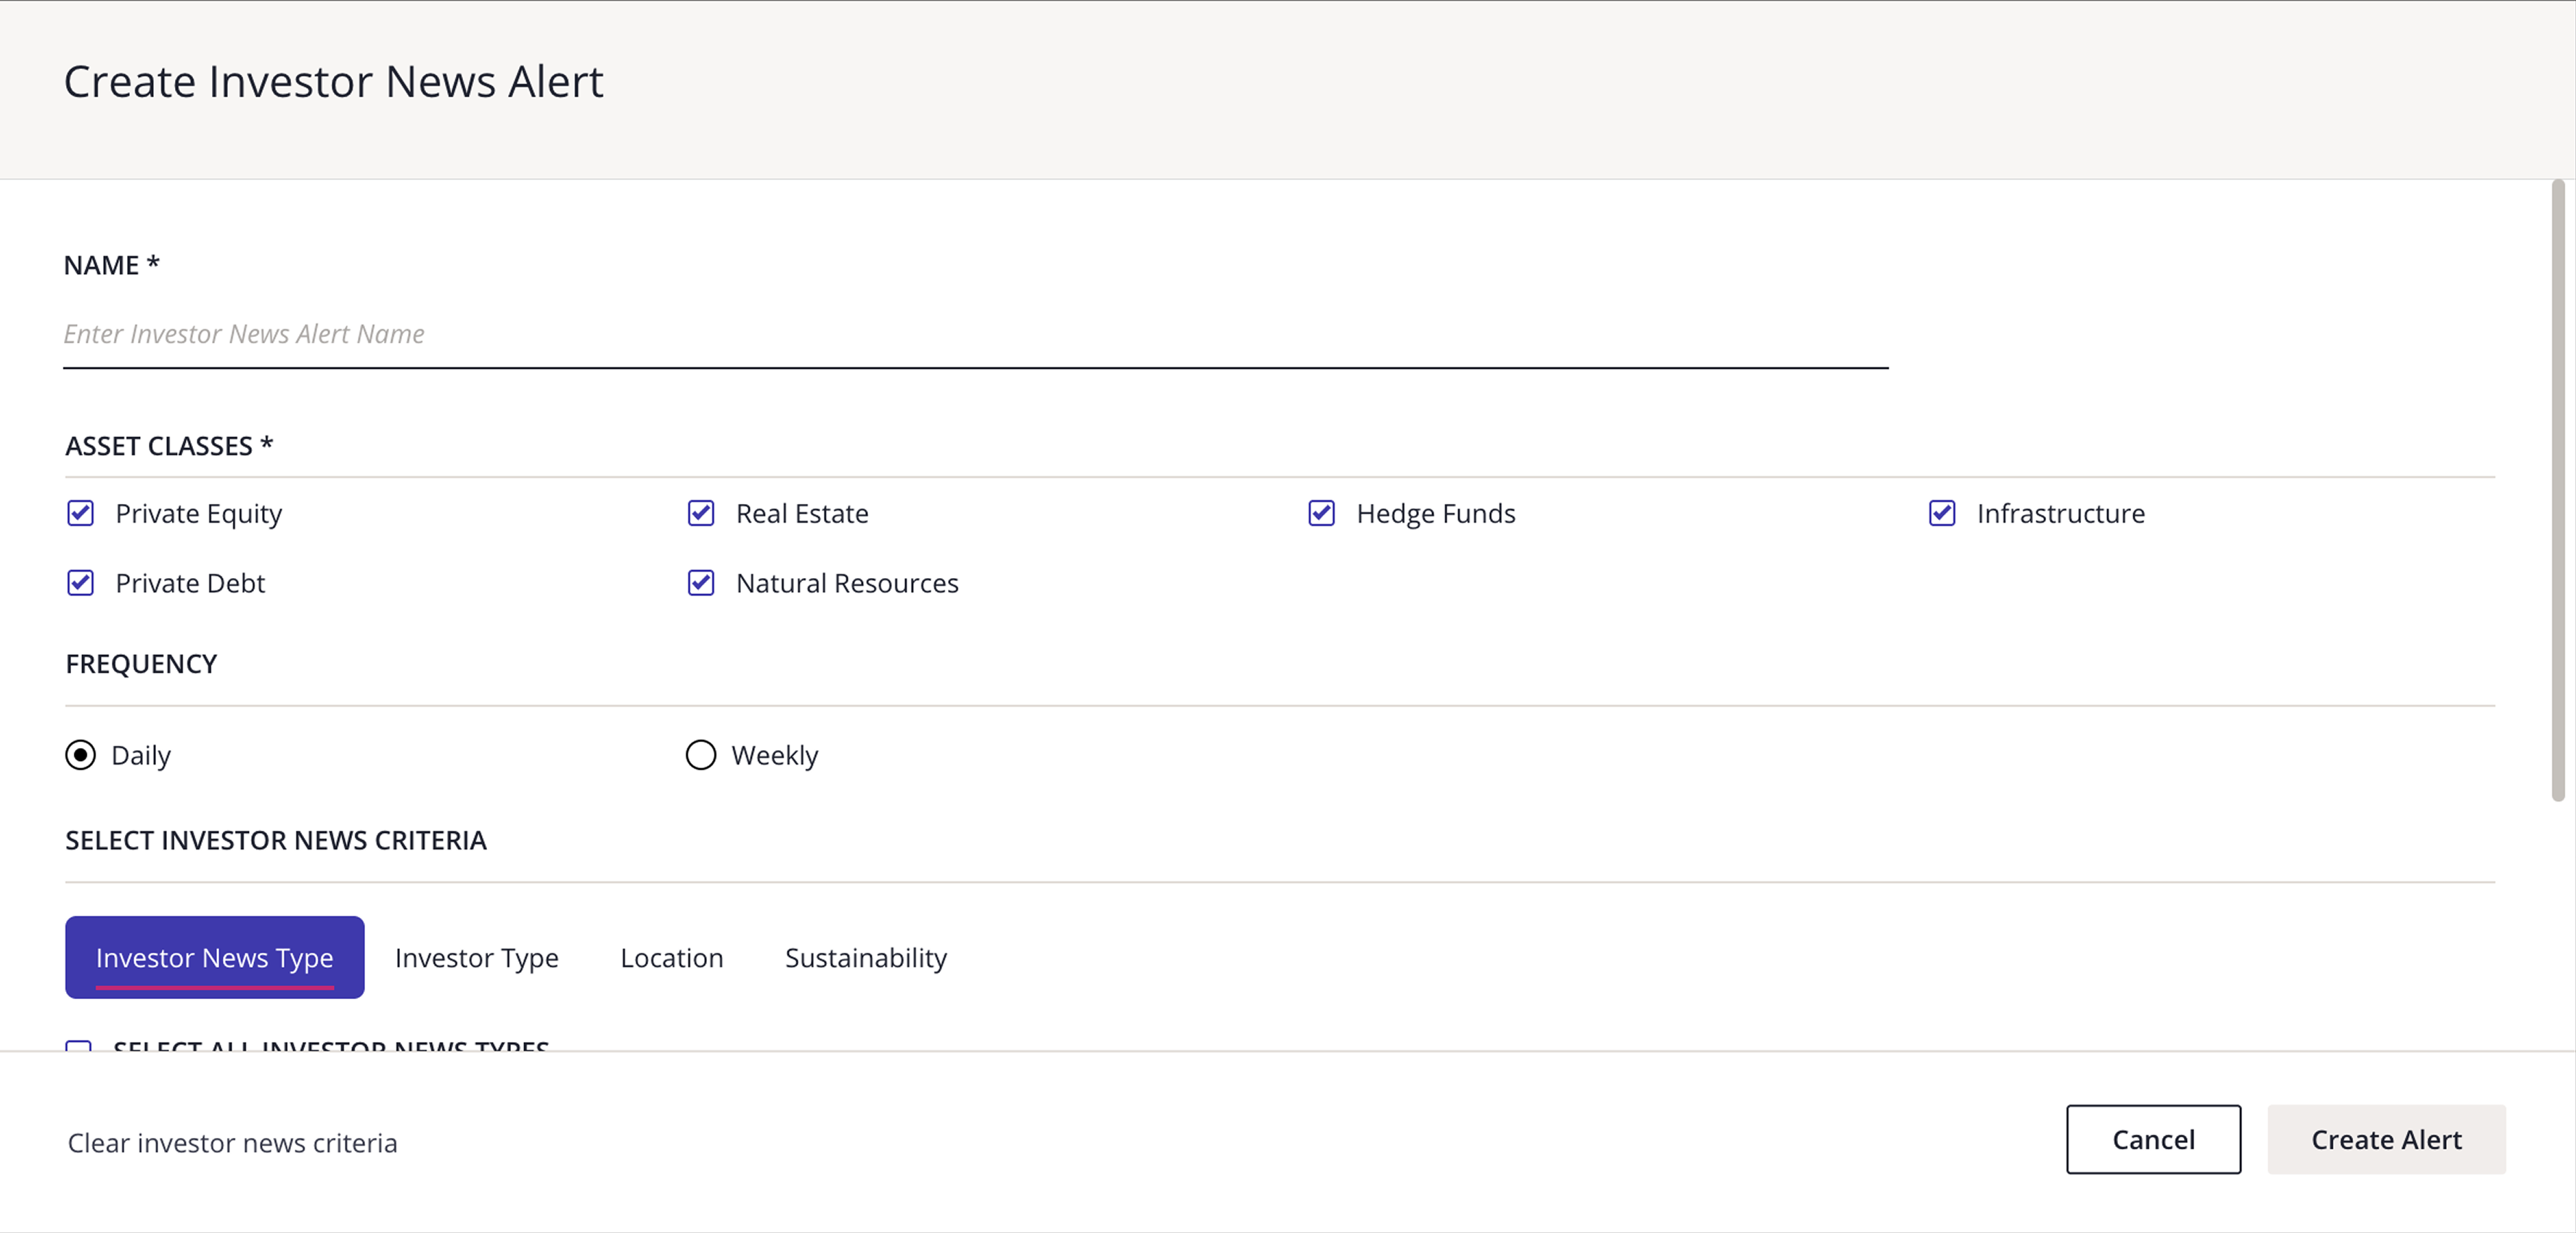Select the Daily frequency option
Screen dimensions: 2576x1233
[81, 754]
